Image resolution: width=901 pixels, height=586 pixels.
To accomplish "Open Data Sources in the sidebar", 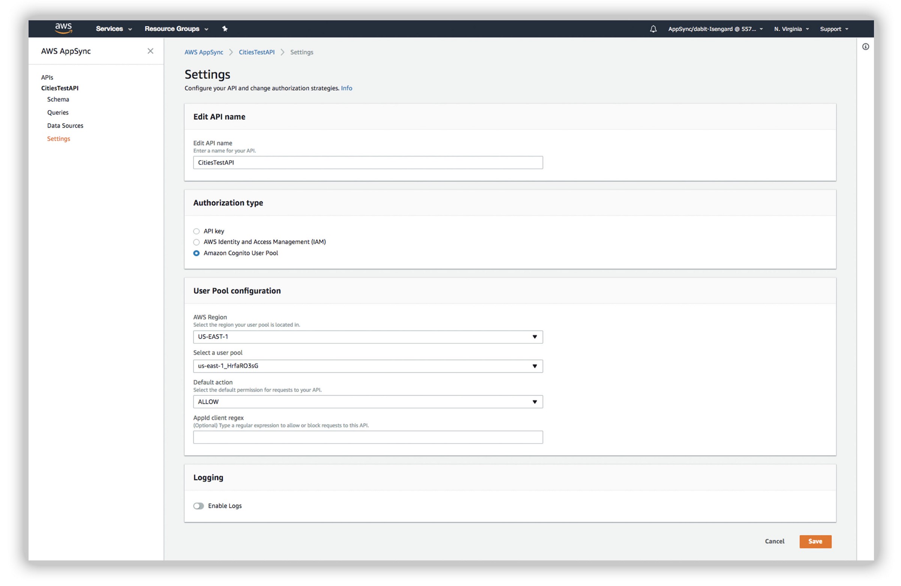I will pyautogui.click(x=65, y=126).
